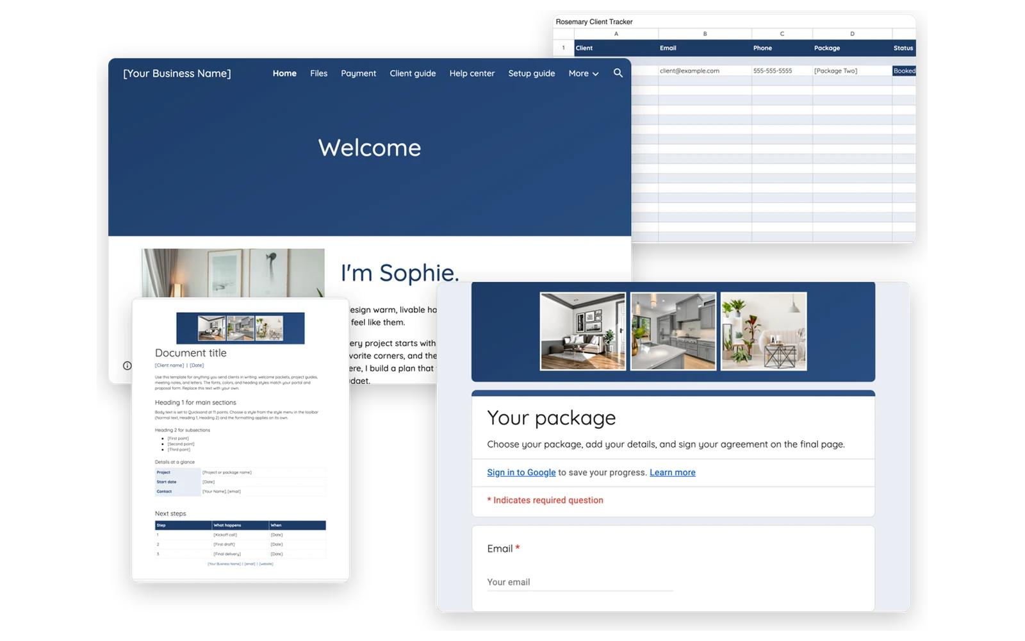The width and height of the screenshot is (1025, 641).
Task: Go to the Home tab on the website
Action: (x=284, y=74)
